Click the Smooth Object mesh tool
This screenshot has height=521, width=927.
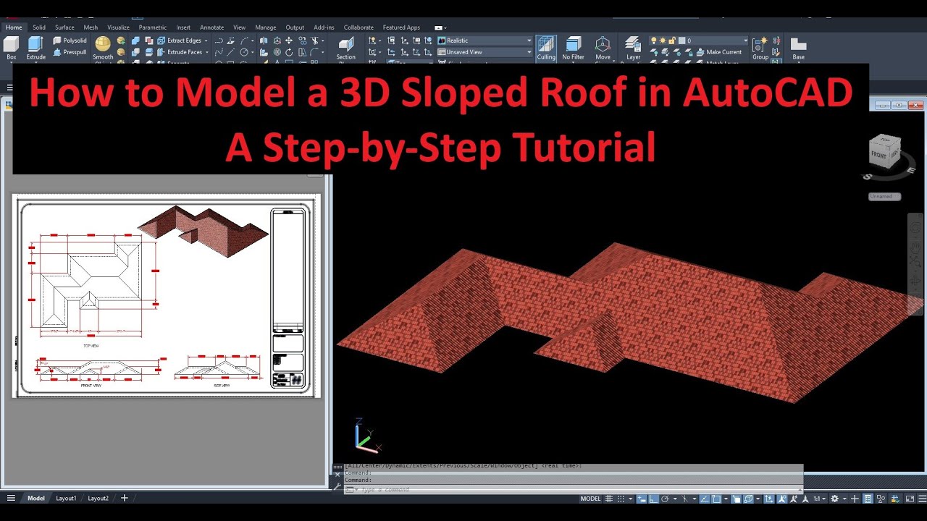point(103,48)
